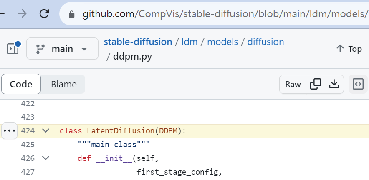Navigate to the ldm folder breadcrumb
The width and height of the screenshot is (369, 180).
point(190,42)
